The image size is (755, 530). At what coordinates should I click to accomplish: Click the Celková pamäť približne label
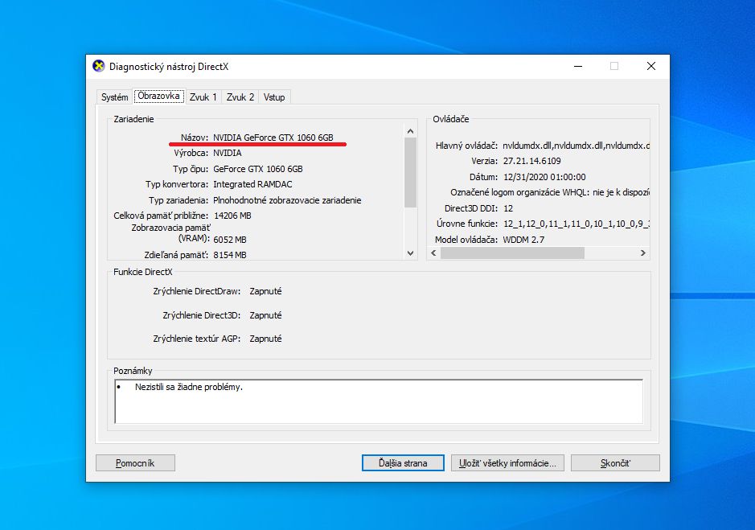161,216
